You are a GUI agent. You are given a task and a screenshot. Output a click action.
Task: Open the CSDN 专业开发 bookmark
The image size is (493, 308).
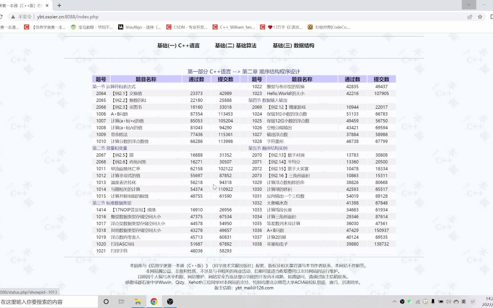187,27
